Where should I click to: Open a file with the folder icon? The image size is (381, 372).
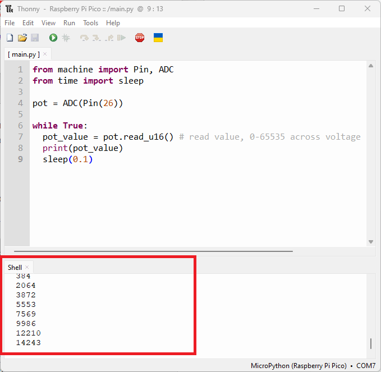22,38
